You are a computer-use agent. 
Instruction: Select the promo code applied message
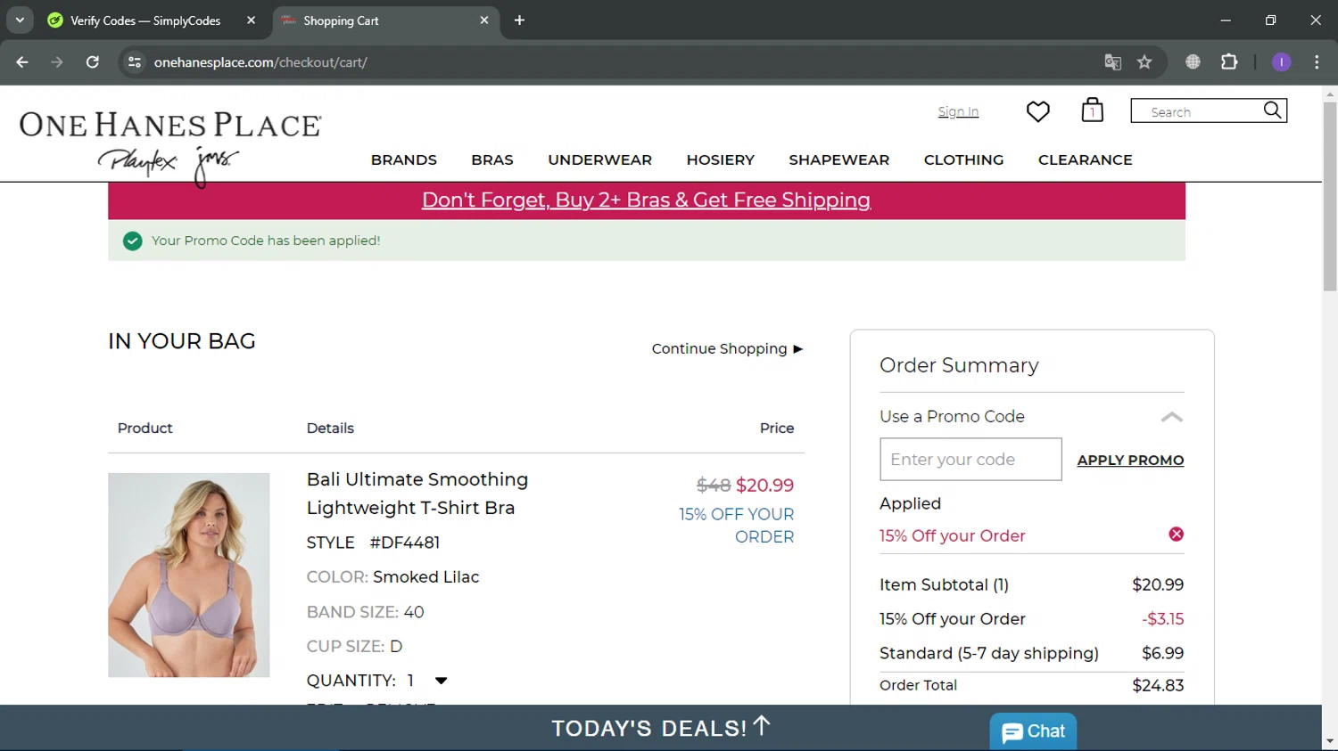coord(266,241)
